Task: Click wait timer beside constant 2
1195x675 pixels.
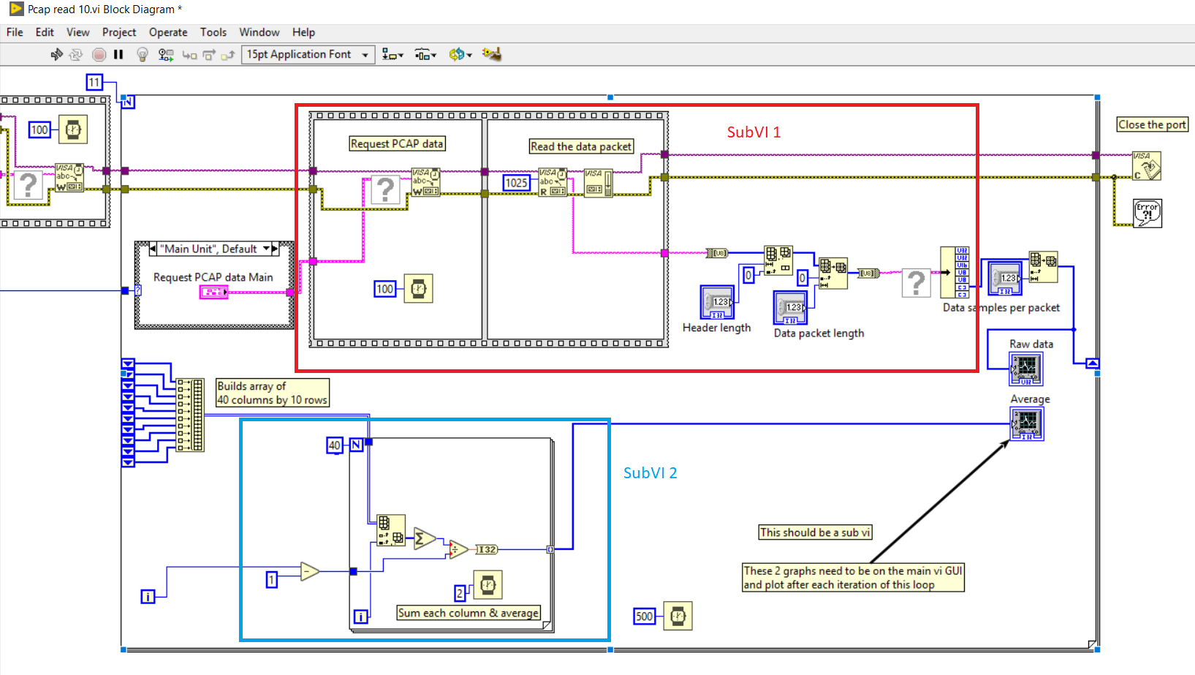Action: pos(488,585)
